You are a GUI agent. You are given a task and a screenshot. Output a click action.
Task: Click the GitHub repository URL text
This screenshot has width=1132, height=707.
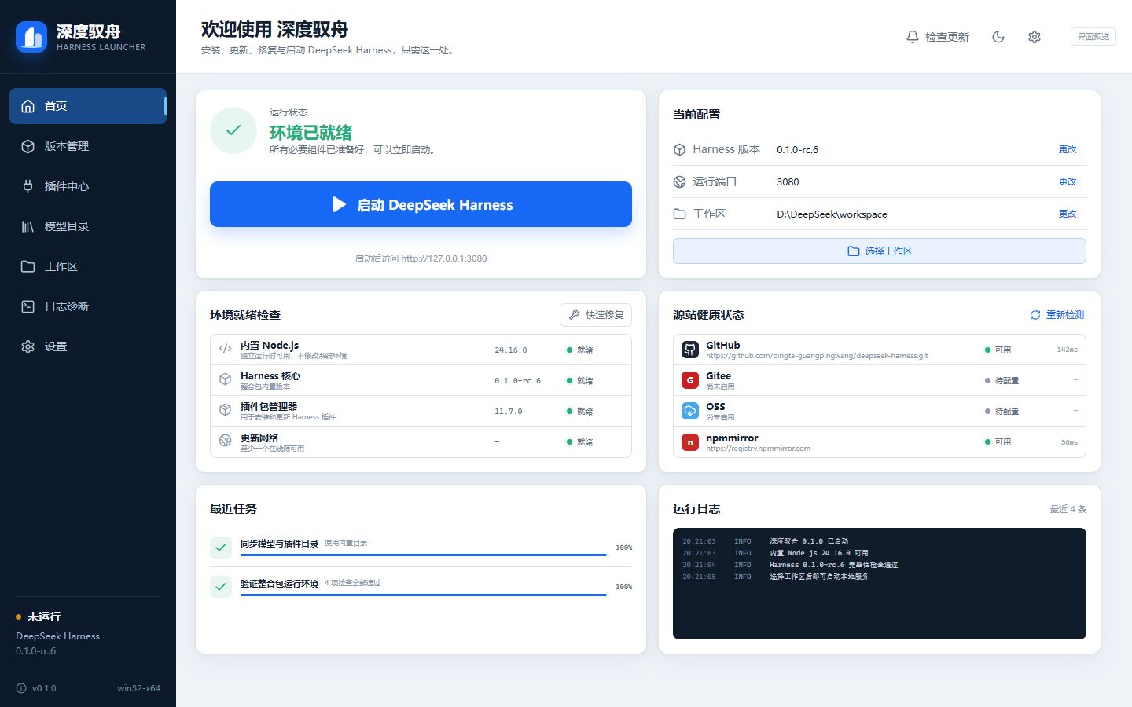coord(817,356)
